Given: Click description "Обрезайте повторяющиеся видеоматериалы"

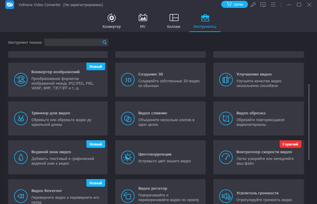Looking at the screenshot, I should tap(260, 122).
